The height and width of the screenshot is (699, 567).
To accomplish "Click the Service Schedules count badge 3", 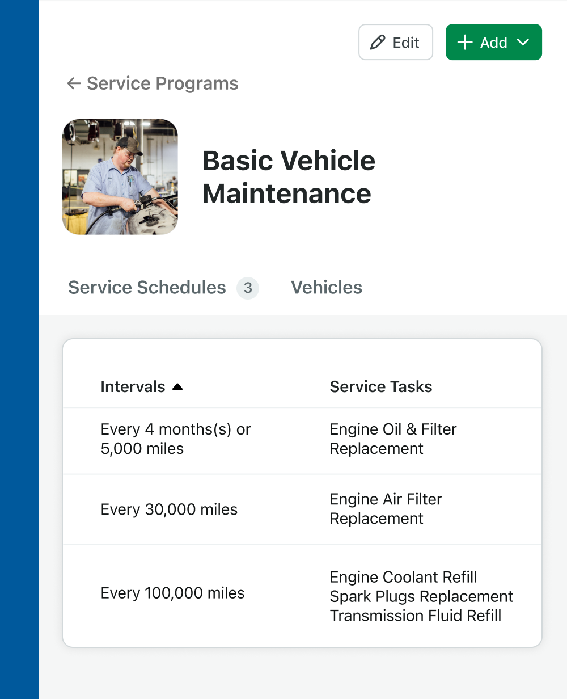I will [x=248, y=288].
